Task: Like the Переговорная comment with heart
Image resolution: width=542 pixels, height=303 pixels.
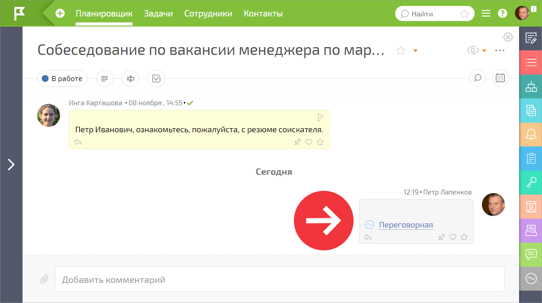Action: (x=453, y=237)
